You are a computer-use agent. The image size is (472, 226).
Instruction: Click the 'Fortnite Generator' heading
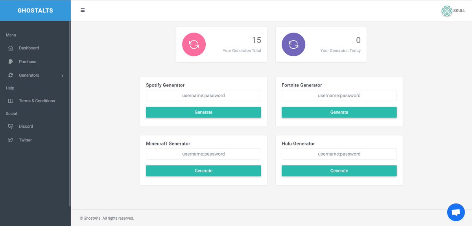pyautogui.click(x=302, y=85)
